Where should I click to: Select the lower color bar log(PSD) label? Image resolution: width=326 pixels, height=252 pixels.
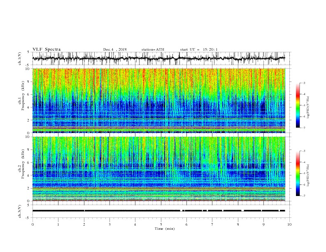(x=308, y=175)
